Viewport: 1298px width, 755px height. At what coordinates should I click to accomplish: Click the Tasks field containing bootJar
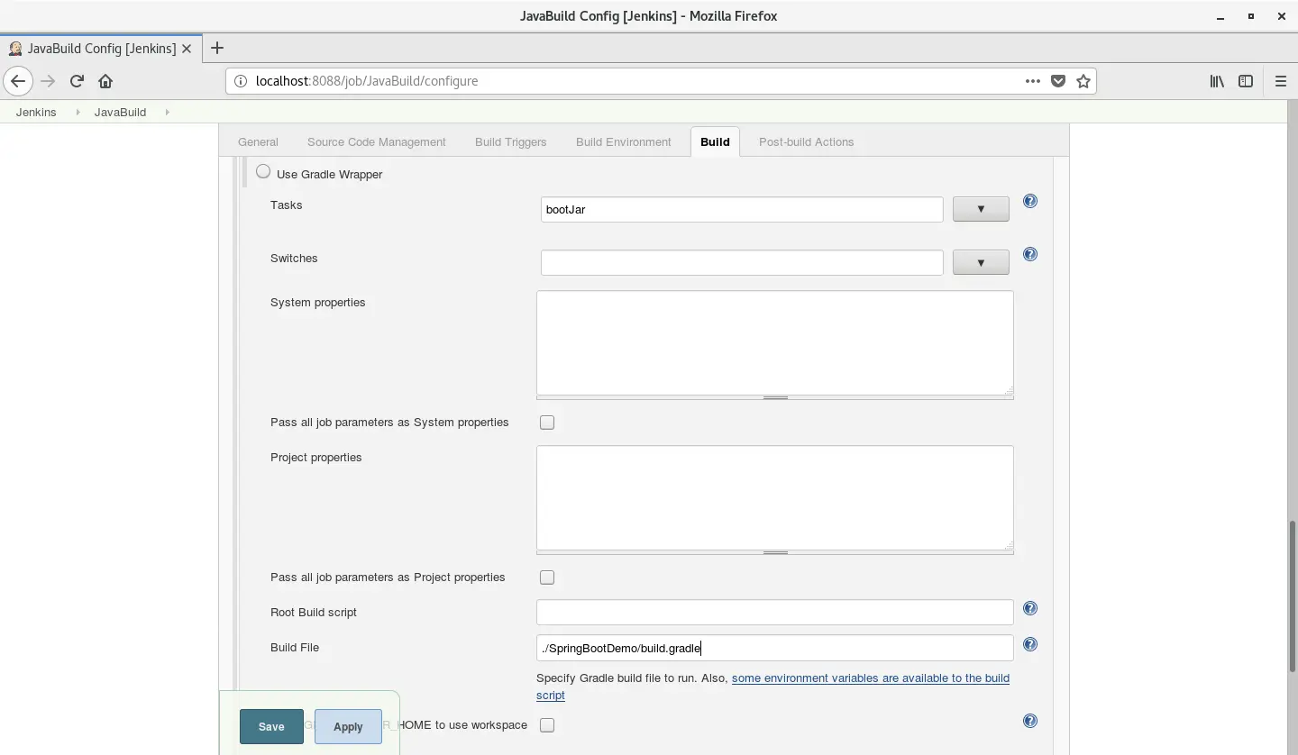[x=742, y=209]
